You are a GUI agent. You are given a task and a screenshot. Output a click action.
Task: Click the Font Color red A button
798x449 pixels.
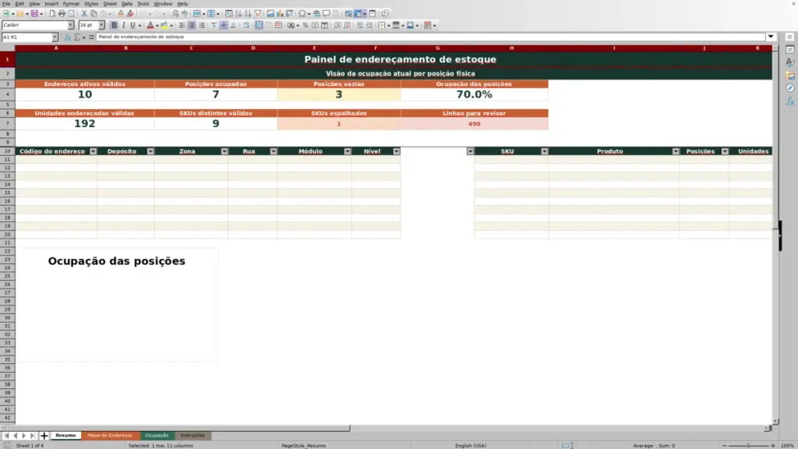[150, 26]
